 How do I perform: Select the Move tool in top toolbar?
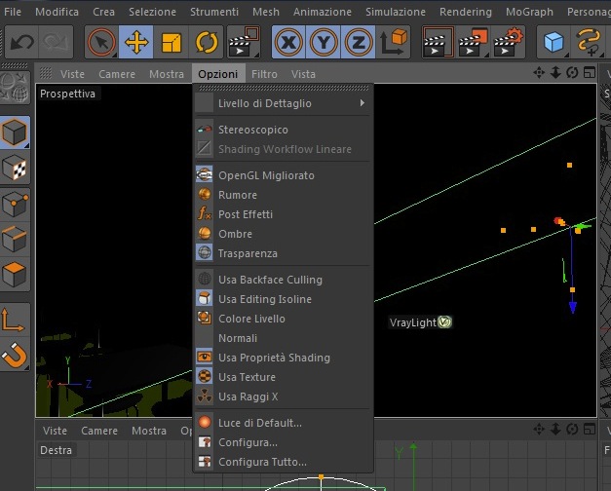136,42
